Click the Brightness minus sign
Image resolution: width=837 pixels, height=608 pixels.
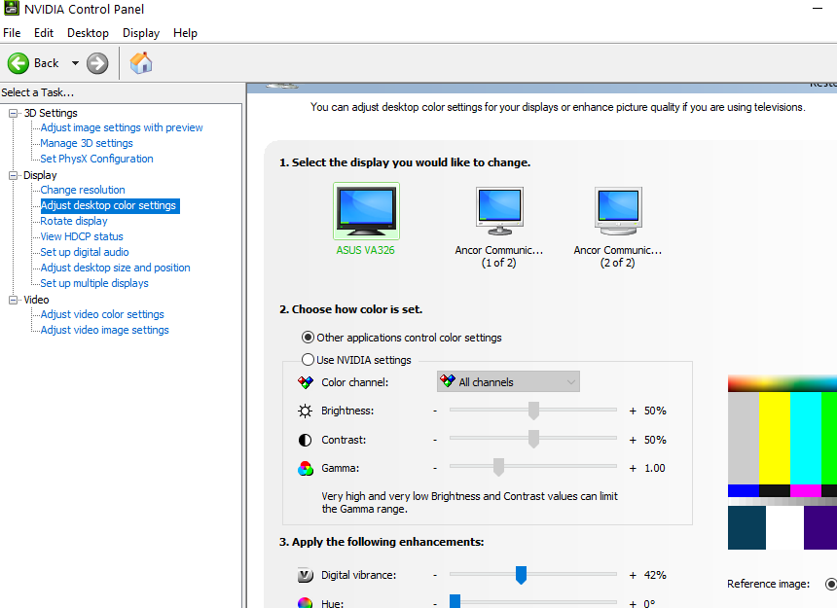pos(435,411)
